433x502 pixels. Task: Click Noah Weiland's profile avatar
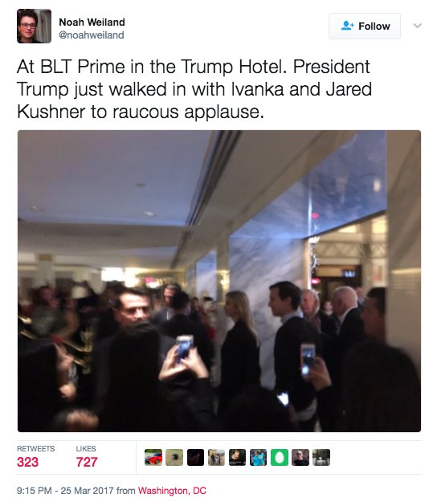tap(34, 27)
